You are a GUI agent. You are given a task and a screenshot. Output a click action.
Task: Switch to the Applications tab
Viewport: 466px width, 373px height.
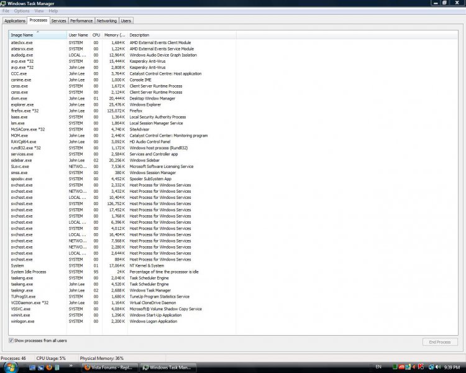[x=14, y=21]
